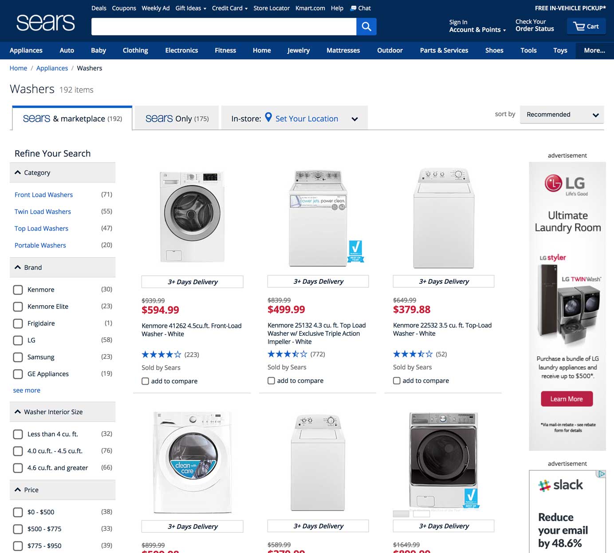Click the Twin Load Washers category link

point(43,211)
